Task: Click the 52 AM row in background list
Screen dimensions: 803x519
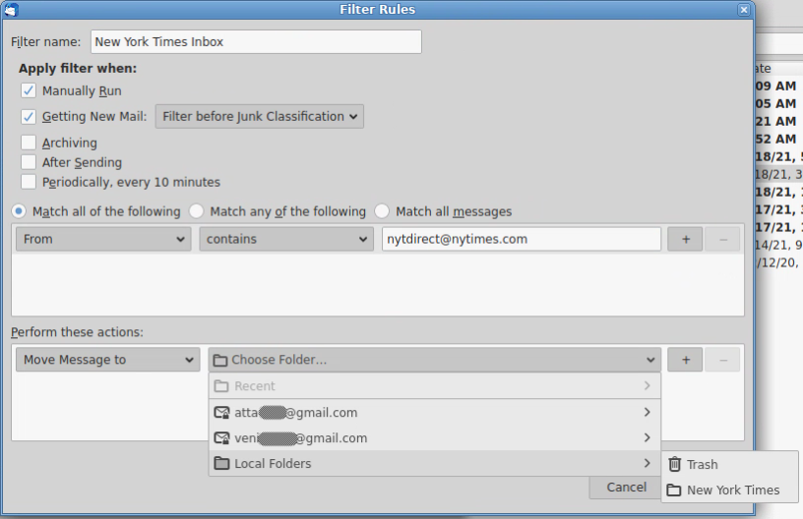Action: click(779, 139)
